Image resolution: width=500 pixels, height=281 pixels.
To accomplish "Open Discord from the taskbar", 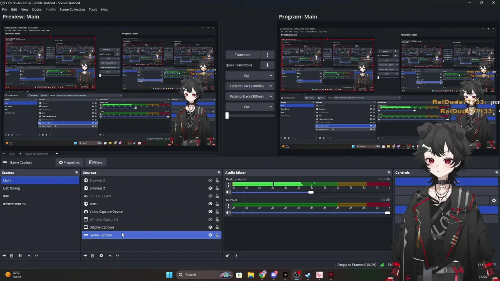I will click(274, 275).
